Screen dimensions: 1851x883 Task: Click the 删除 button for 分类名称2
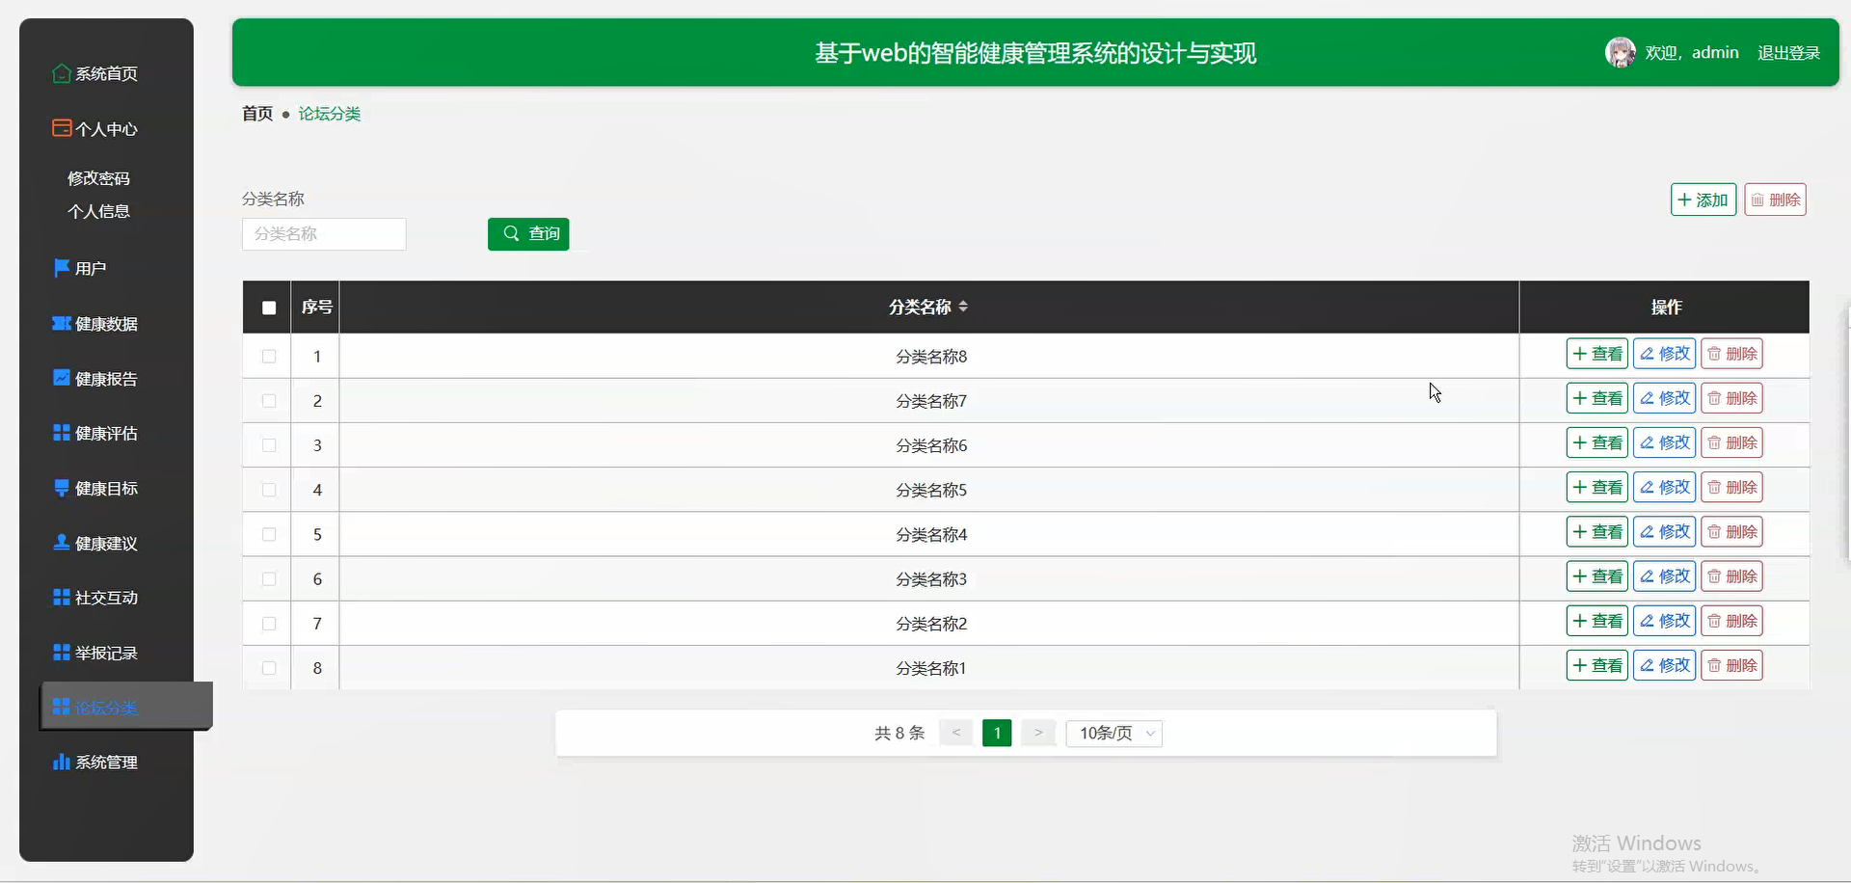(1731, 621)
